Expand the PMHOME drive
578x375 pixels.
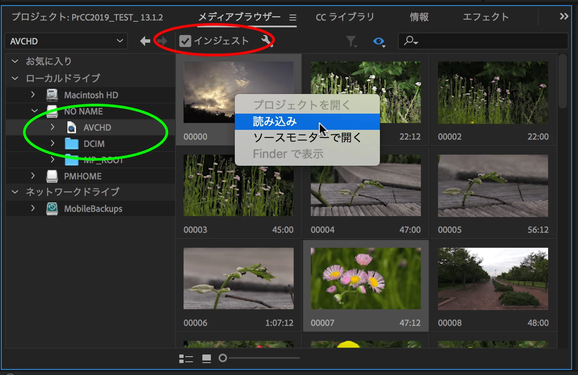click(33, 176)
